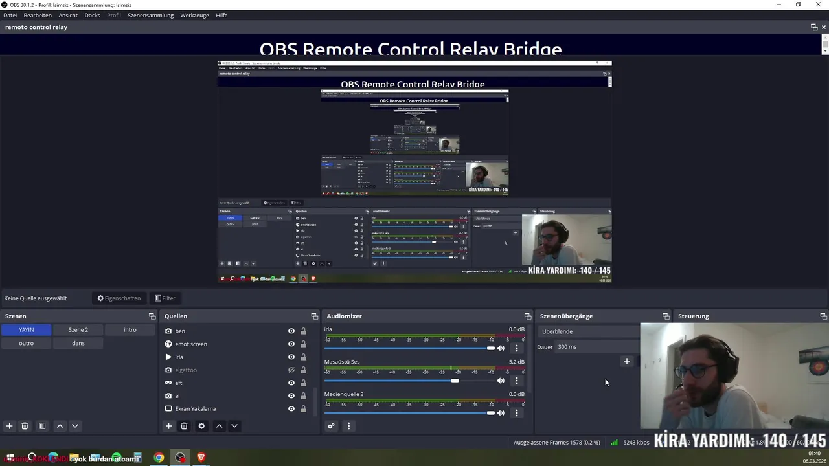The width and height of the screenshot is (829, 466).
Task: Switch to the dans scene
Action: pyautogui.click(x=78, y=343)
